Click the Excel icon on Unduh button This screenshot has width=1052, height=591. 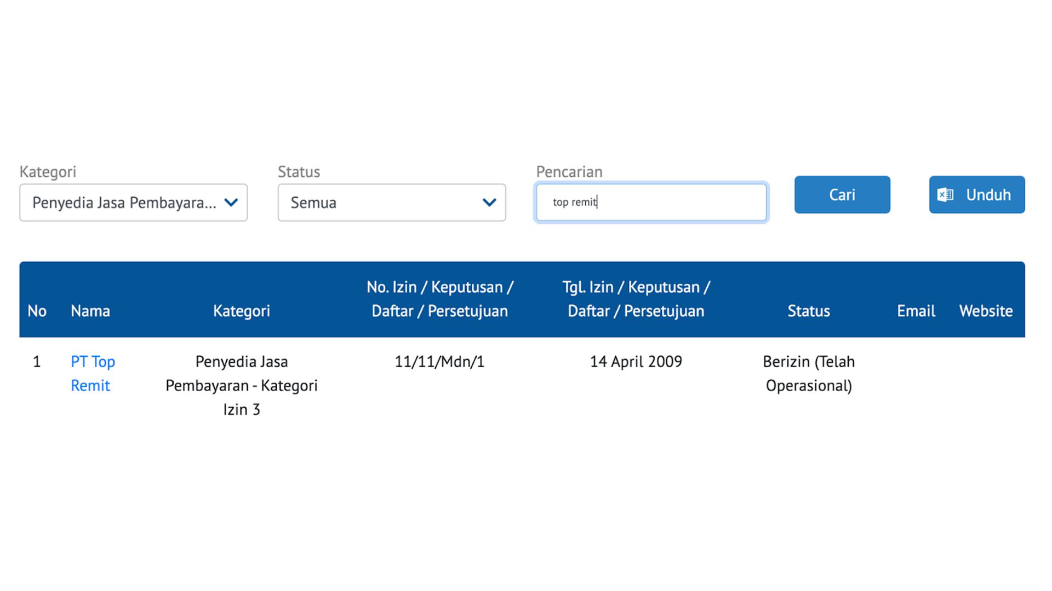[x=946, y=195]
